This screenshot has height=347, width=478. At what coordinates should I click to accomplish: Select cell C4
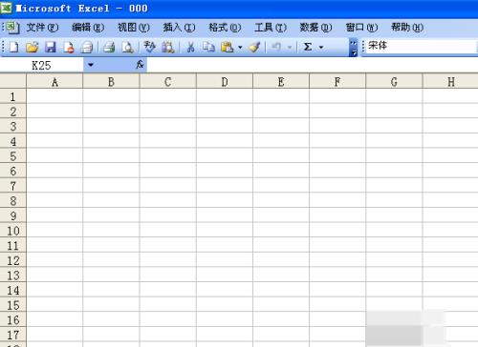pos(168,141)
